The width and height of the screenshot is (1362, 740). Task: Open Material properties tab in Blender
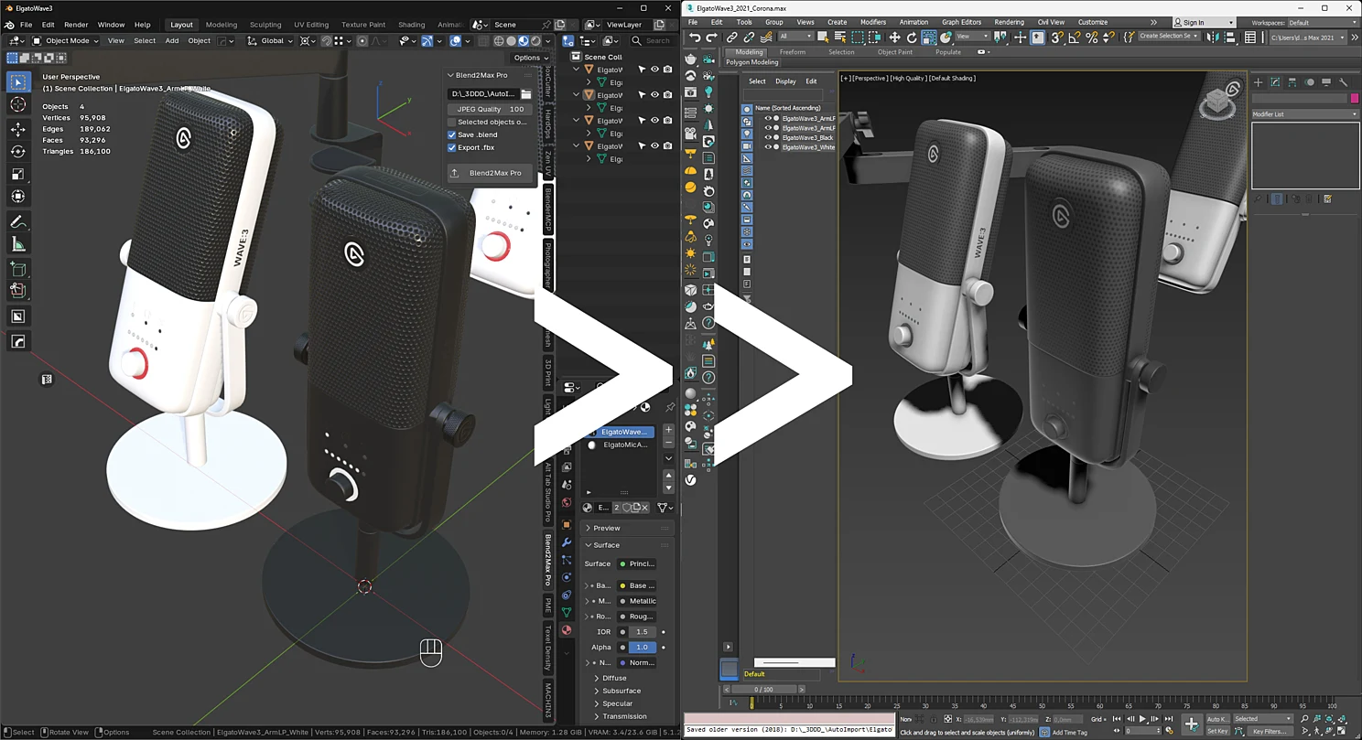[x=567, y=629]
